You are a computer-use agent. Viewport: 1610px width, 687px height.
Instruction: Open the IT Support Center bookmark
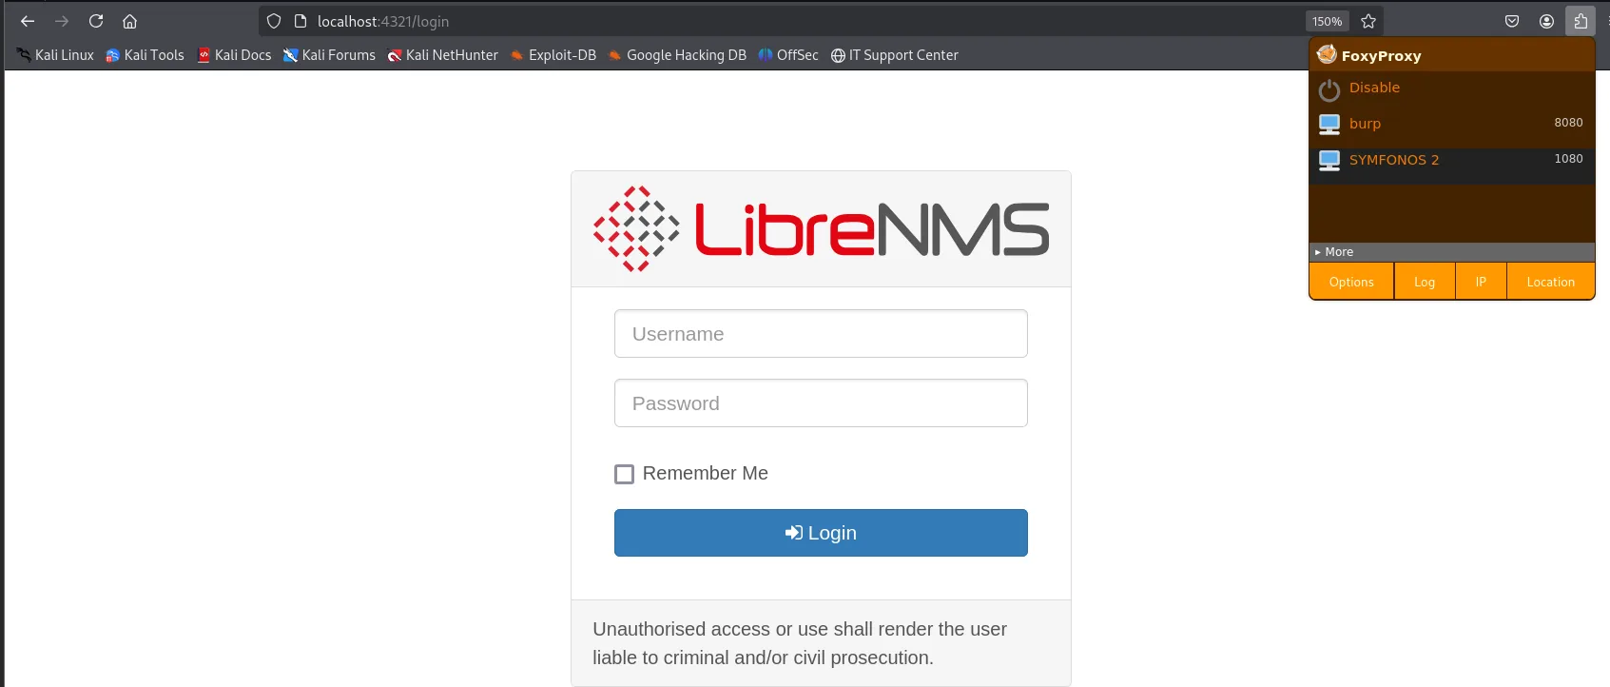click(895, 55)
